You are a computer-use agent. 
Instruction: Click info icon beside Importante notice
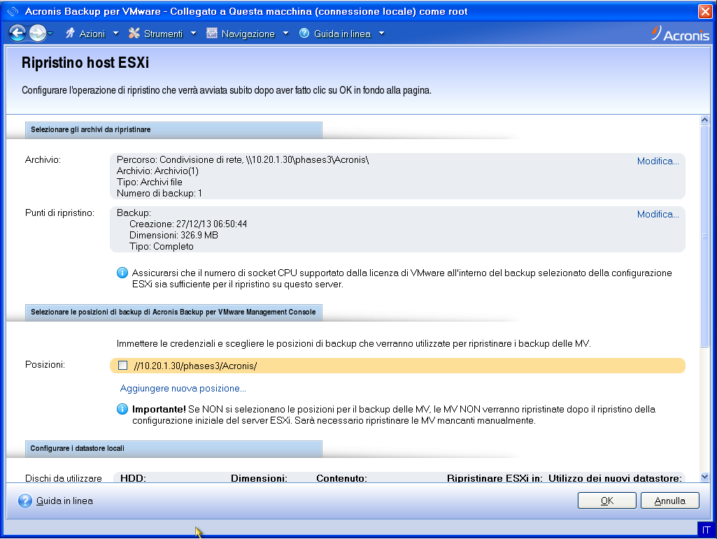click(x=122, y=409)
